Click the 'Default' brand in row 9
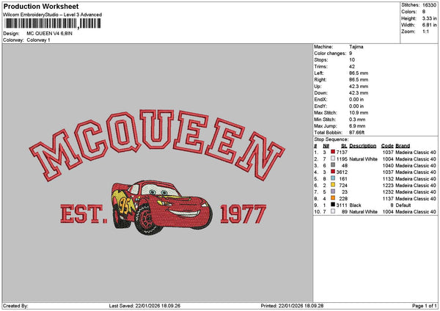The height and width of the screenshot is (311, 440). pos(403,205)
